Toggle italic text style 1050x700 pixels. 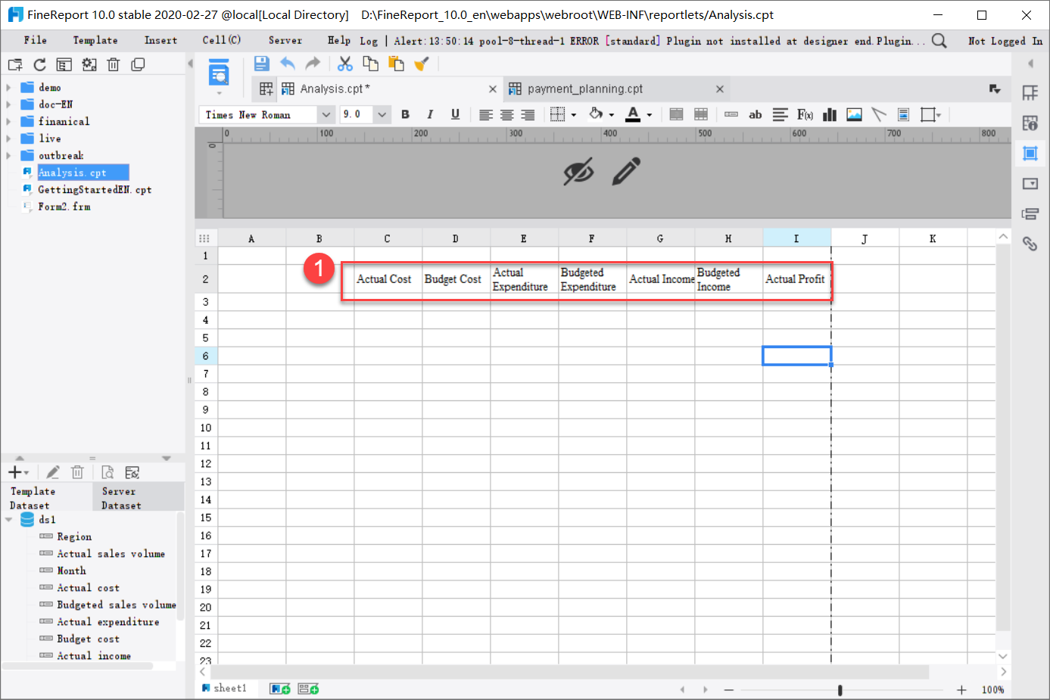(x=430, y=114)
